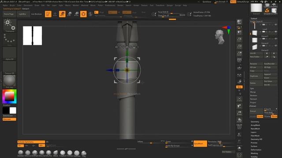Image resolution: width=282 pixels, height=158 pixels.
Task: Expand the Boolean section
Action: [253, 96]
